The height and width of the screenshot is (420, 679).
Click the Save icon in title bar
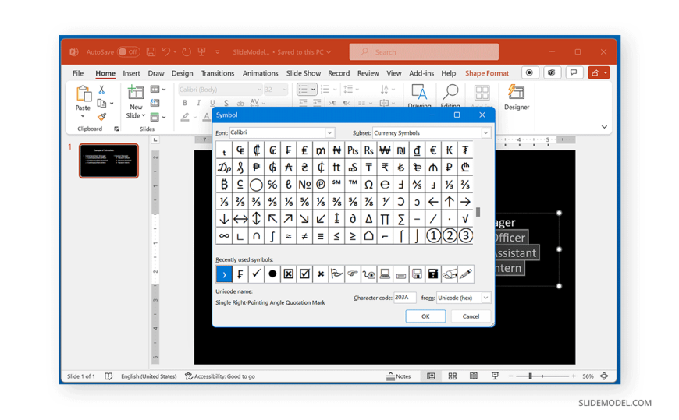click(x=151, y=52)
